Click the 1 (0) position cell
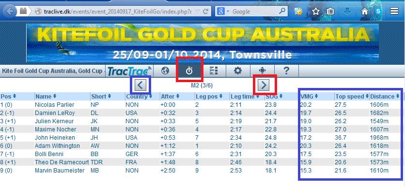This screenshot has height=187, width=405. coord(6,105)
